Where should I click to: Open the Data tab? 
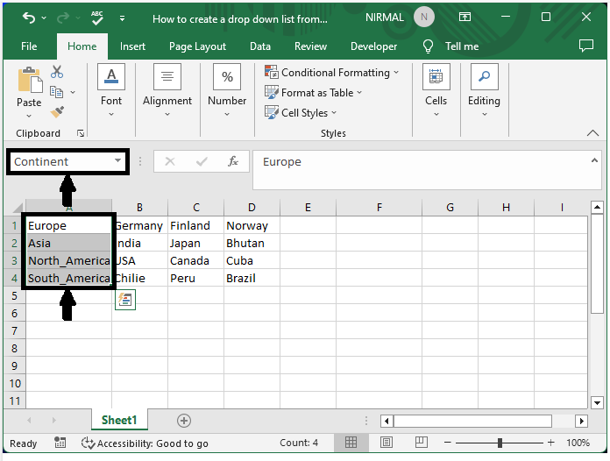coord(260,46)
